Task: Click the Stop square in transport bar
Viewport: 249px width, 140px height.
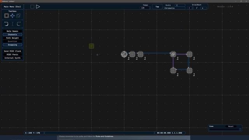Action: (32, 7)
